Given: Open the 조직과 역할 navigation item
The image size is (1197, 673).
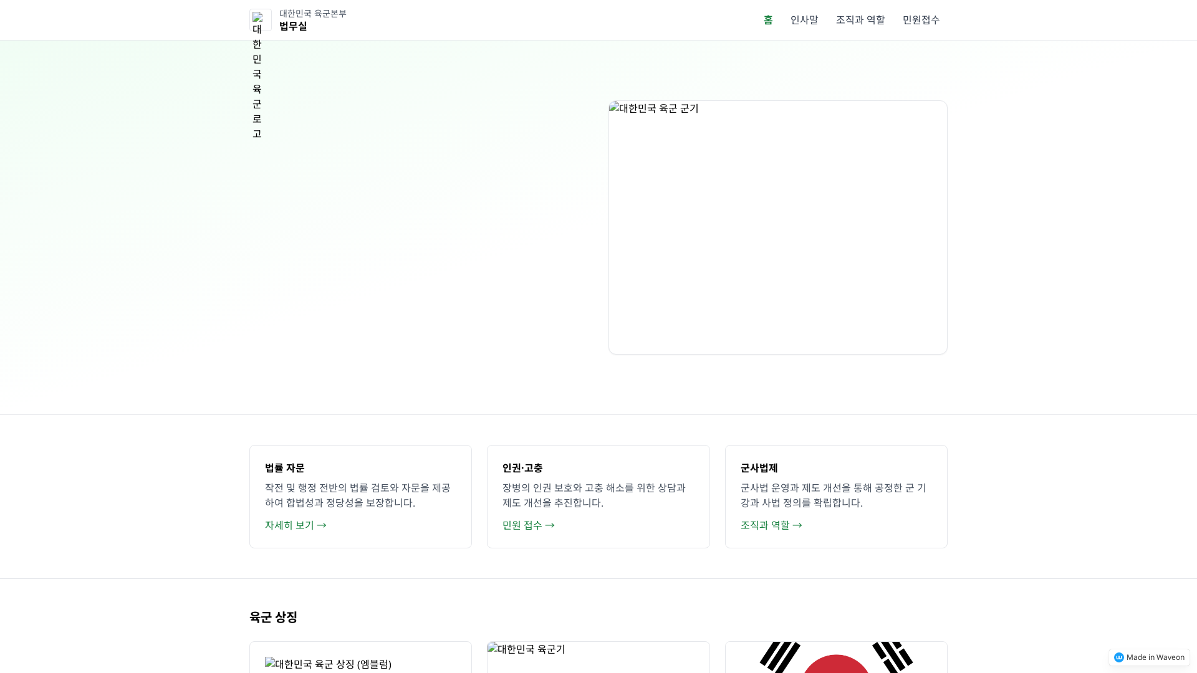Looking at the screenshot, I should pyautogui.click(x=860, y=19).
